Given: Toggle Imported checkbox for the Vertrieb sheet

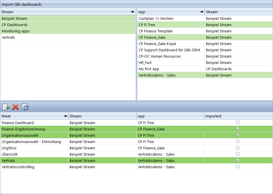Looking at the screenshot, I should pyautogui.click(x=238, y=160).
